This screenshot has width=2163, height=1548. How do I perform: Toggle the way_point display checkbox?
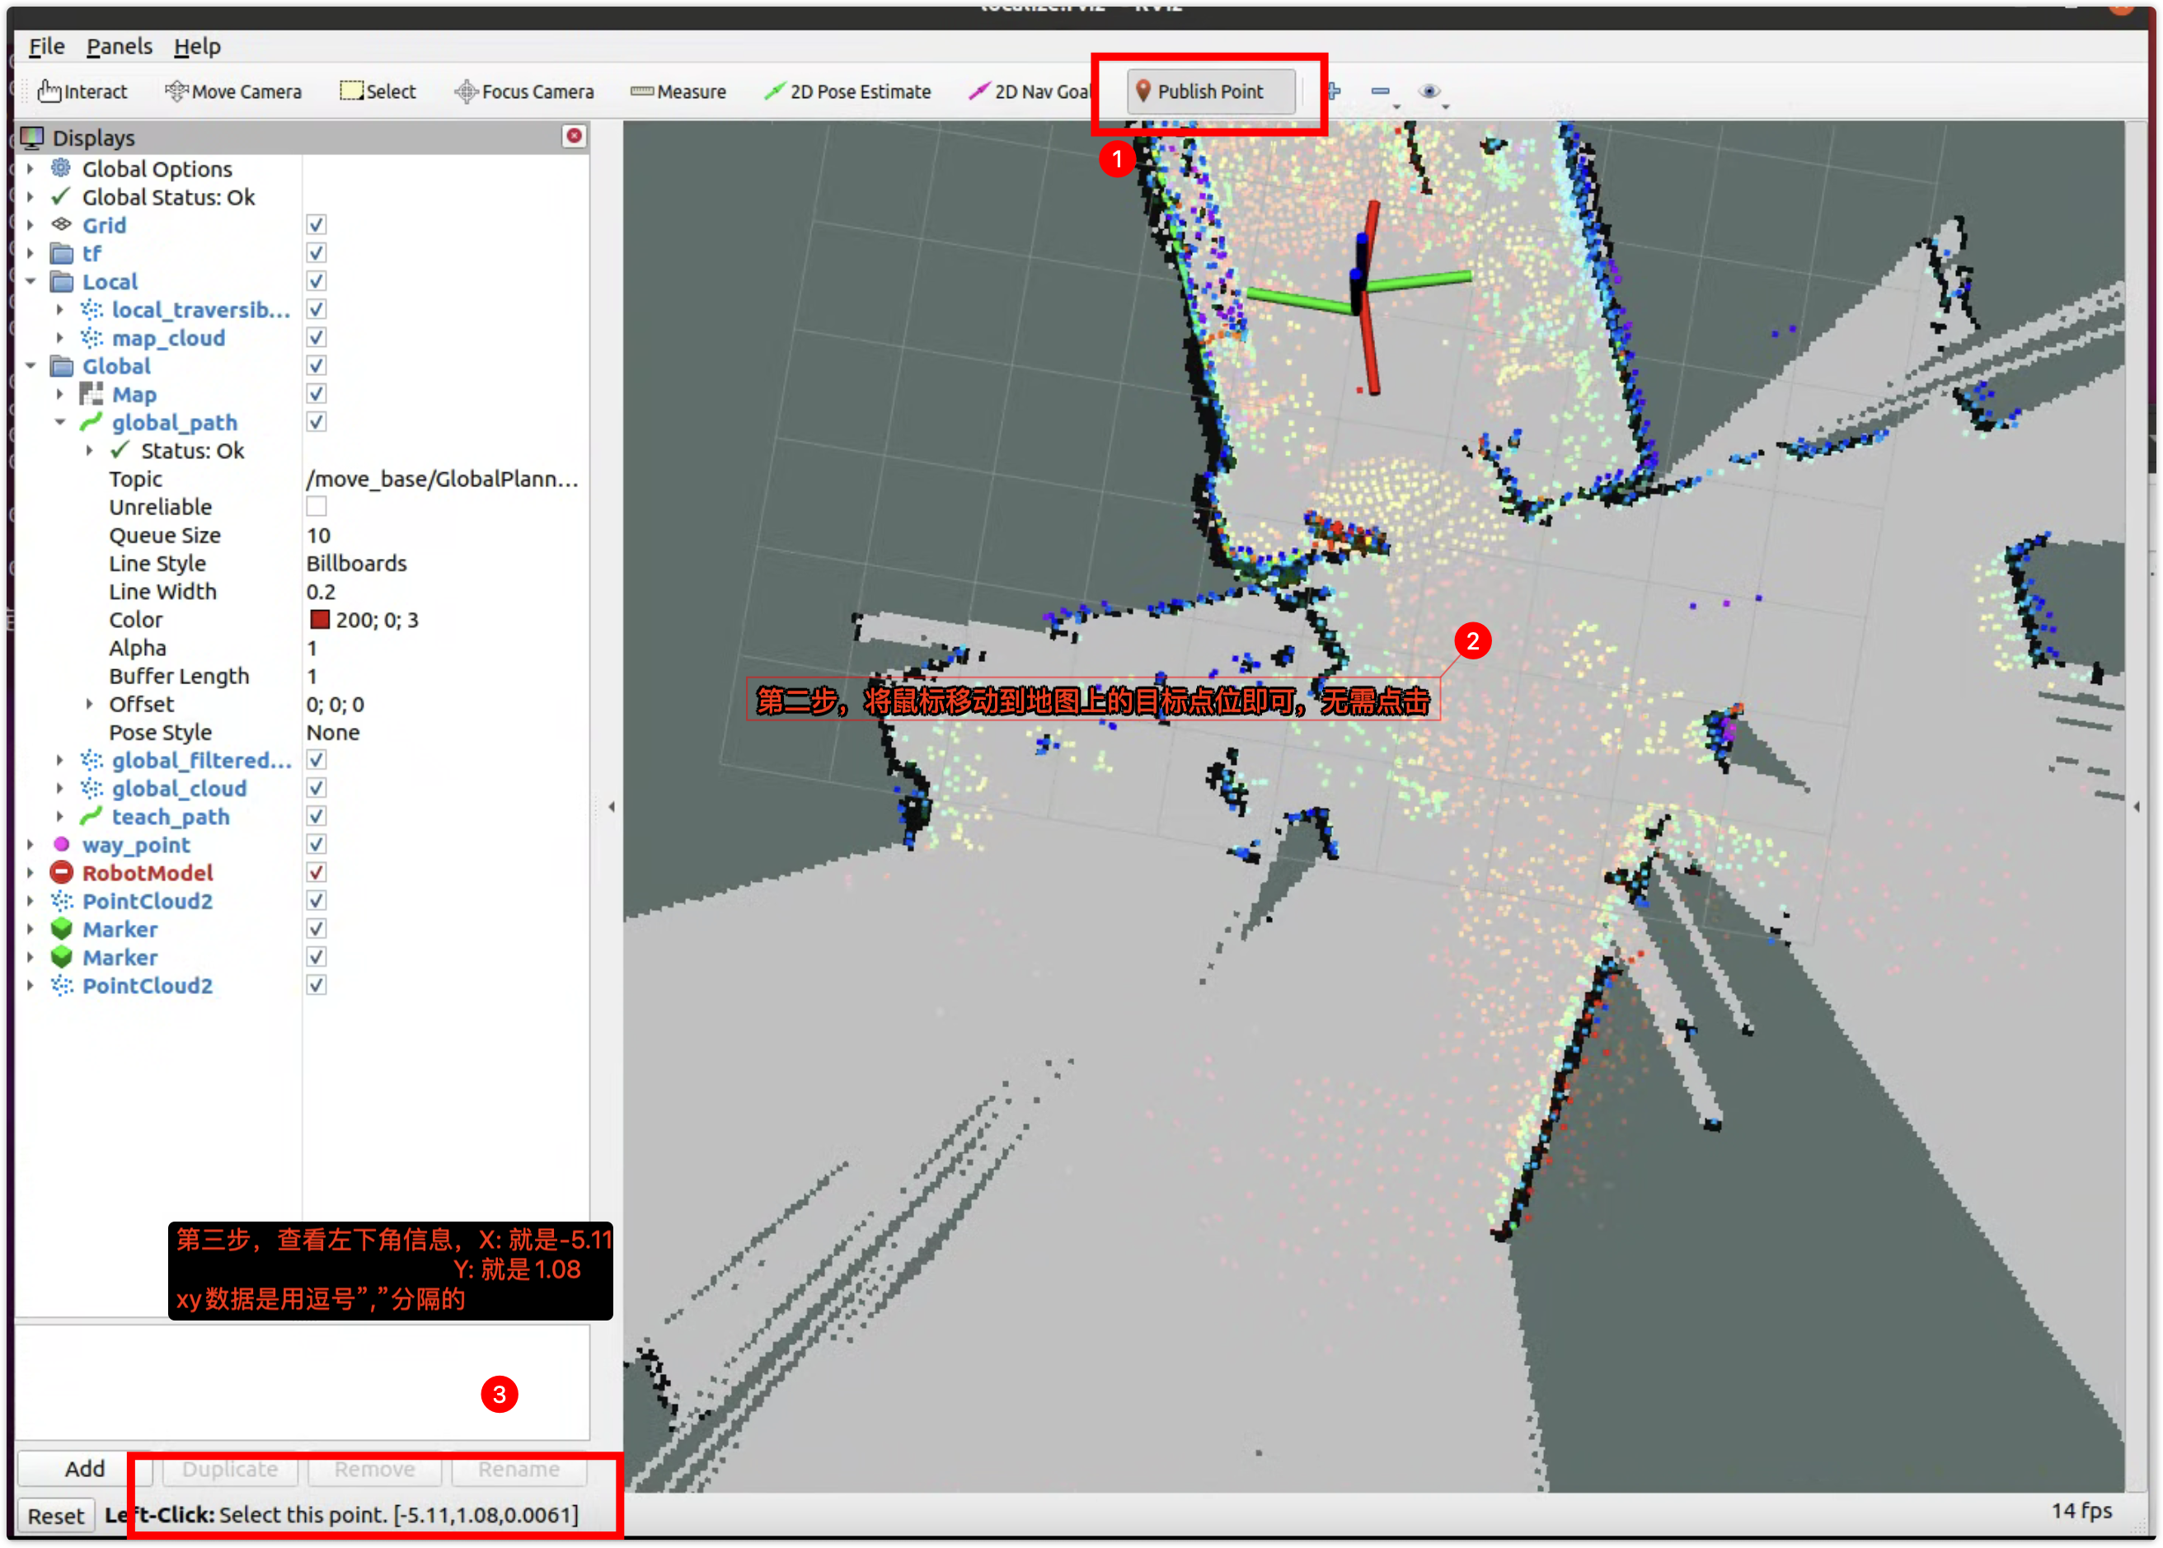[317, 845]
